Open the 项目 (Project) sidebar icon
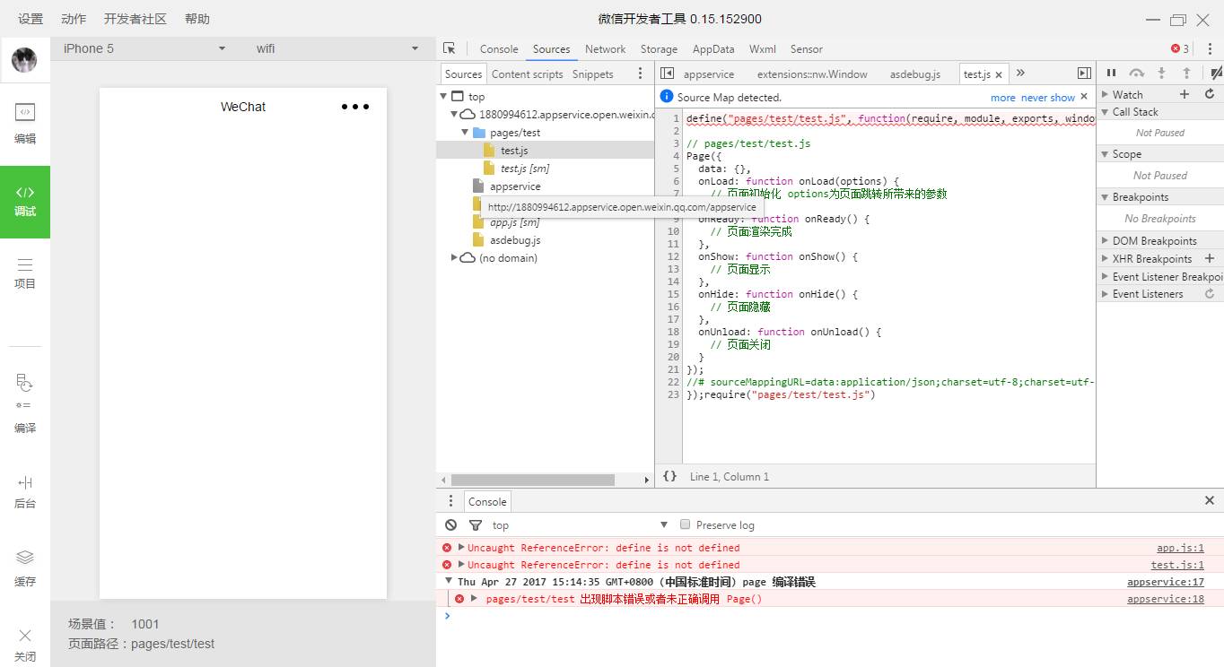The height and width of the screenshot is (667, 1224). [25, 273]
